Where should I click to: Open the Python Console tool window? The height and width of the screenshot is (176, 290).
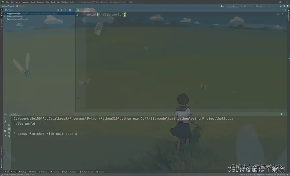(x=86, y=172)
